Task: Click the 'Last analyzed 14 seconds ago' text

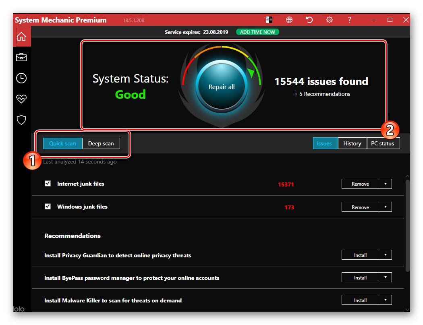Action: 80,161
